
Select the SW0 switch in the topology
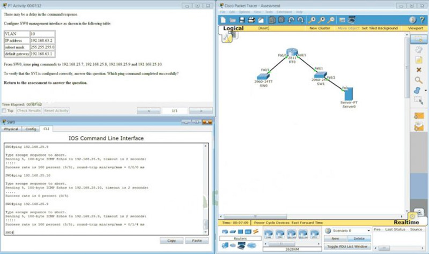[263, 77]
